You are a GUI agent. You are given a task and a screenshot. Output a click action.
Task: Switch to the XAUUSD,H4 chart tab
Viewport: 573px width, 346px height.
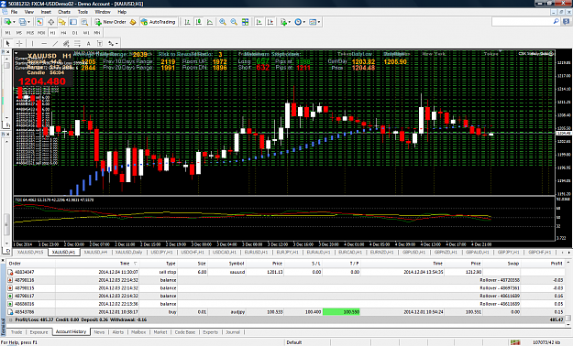pos(95,253)
